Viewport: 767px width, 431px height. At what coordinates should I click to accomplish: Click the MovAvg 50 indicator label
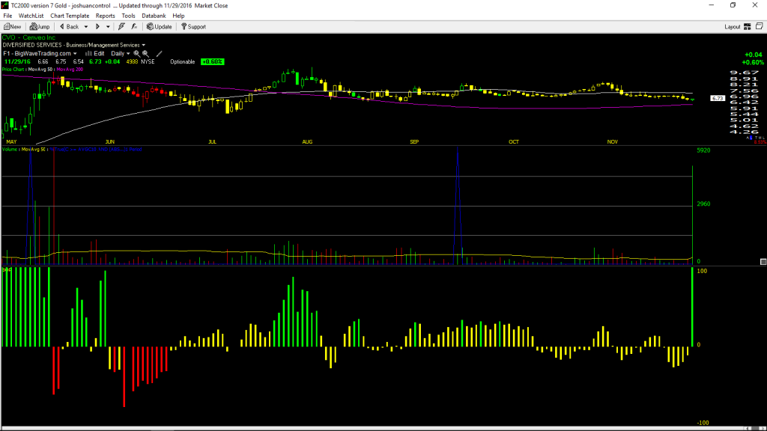[x=40, y=70]
